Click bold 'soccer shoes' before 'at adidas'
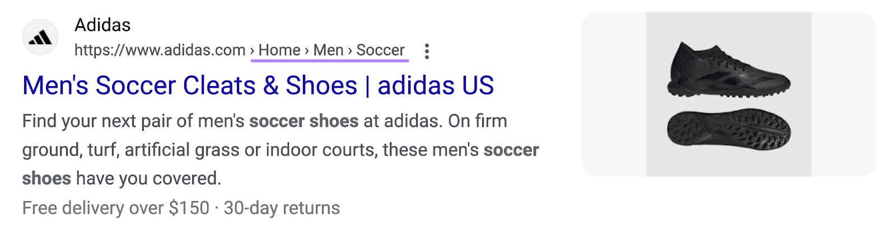896x239 pixels. (304, 121)
